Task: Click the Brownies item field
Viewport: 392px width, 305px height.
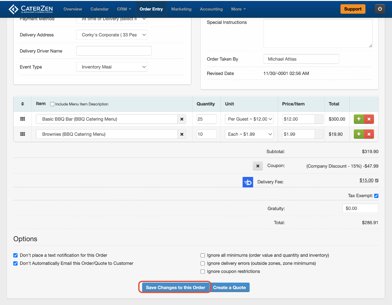Action: [x=107, y=134]
